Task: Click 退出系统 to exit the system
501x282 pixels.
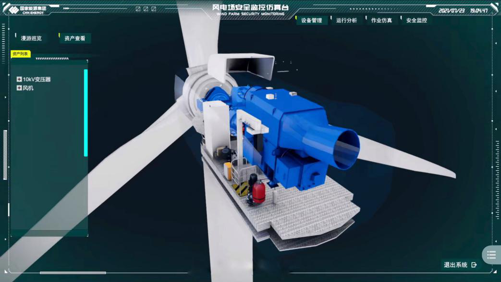Action: (x=455, y=265)
